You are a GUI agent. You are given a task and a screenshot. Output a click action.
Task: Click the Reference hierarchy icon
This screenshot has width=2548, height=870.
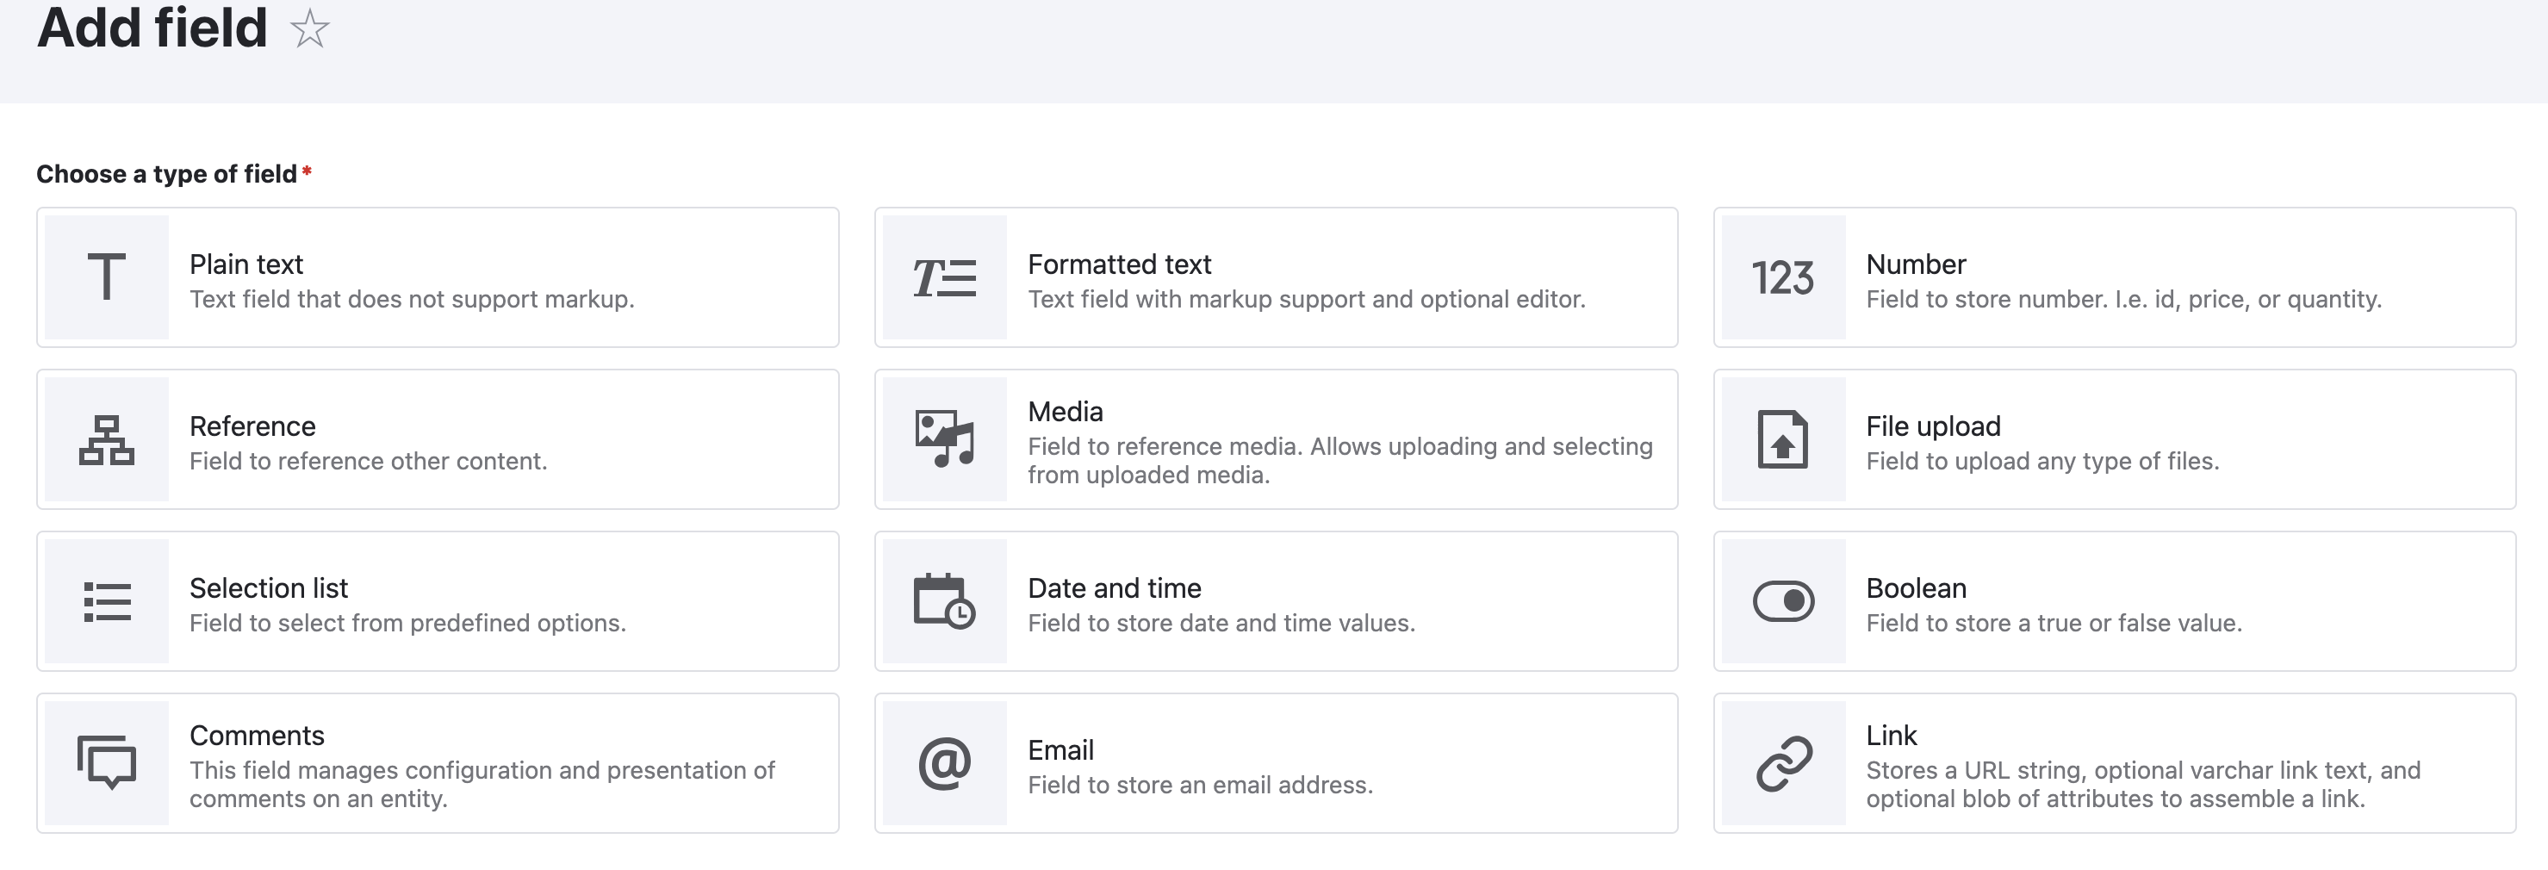pyautogui.click(x=107, y=439)
